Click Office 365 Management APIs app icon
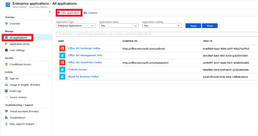This screenshot has height=136, width=258. (x=62, y=56)
